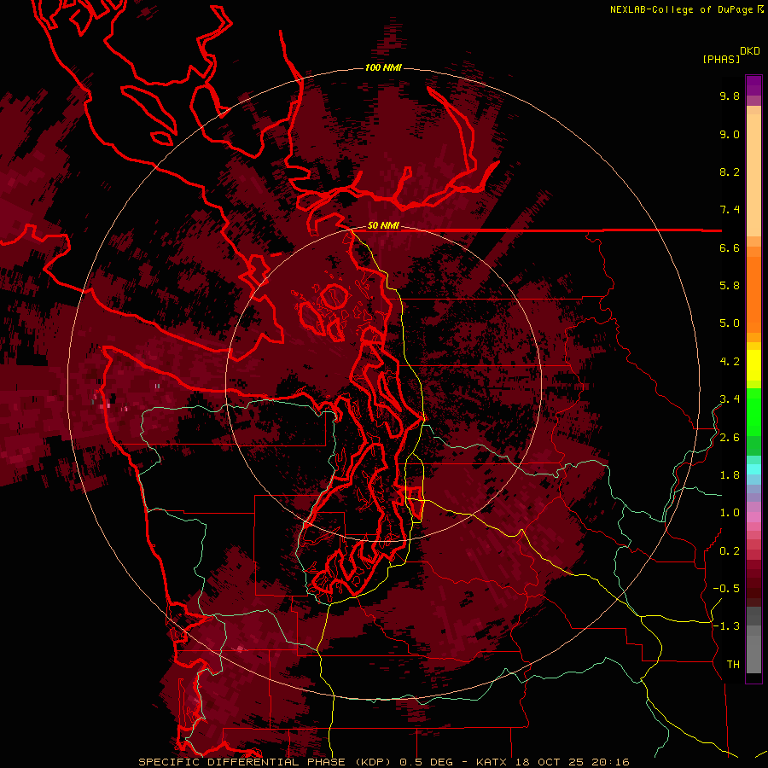Click the product title caption at bottom
This screenshot has width=768, height=768.
point(383,762)
